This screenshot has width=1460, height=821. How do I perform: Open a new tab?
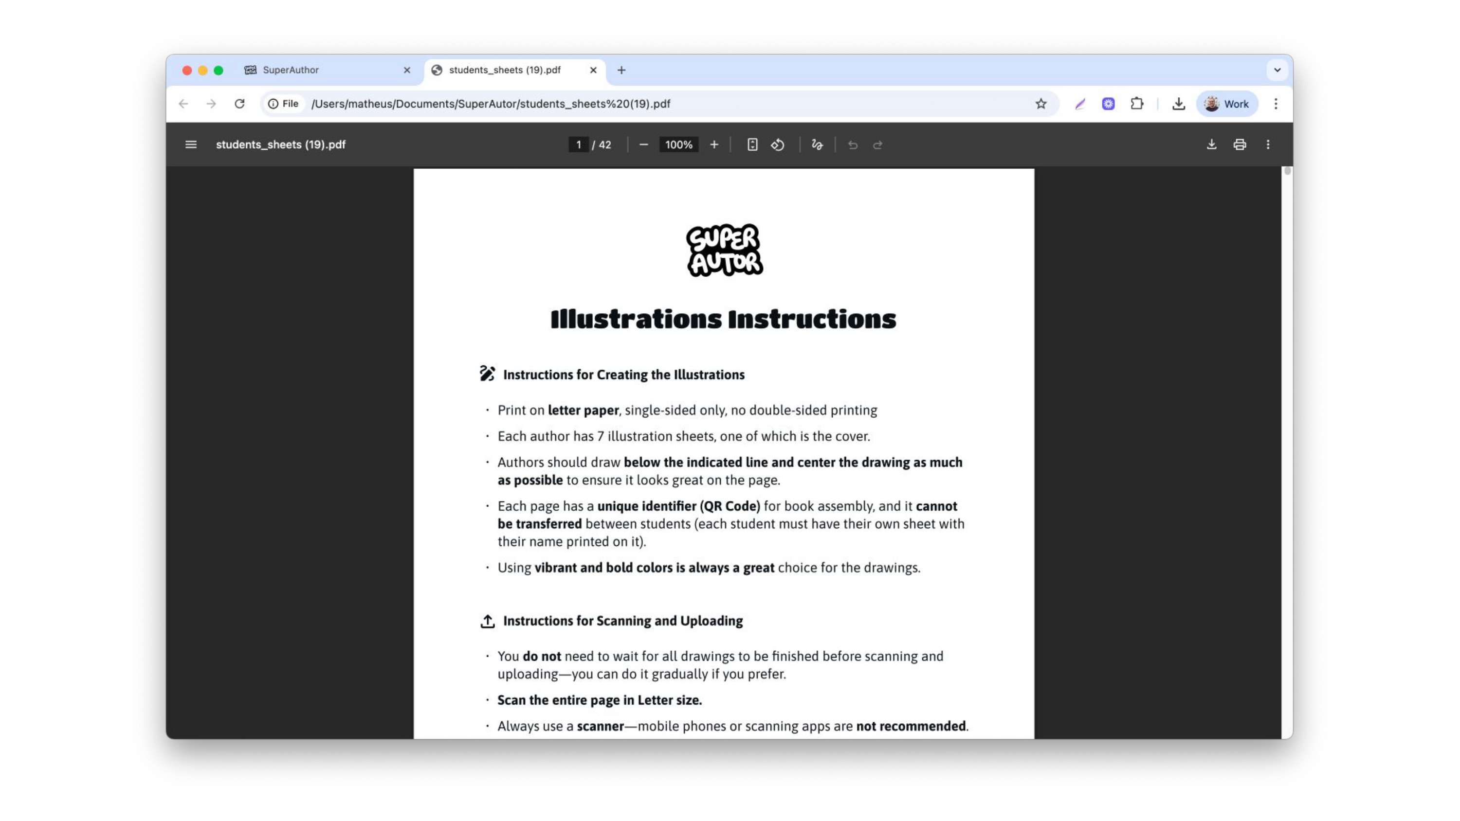click(621, 70)
